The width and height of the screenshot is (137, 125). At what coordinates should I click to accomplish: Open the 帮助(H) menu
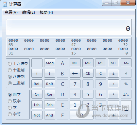[x=46, y=12]
